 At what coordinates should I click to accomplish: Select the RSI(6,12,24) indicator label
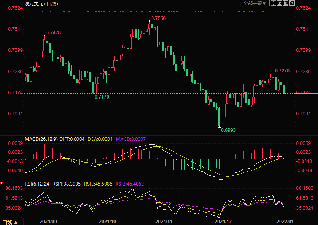[38, 184]
